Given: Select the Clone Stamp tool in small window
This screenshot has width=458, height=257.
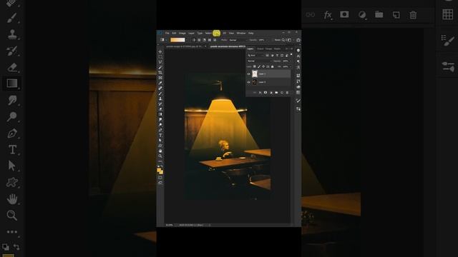Looking at the screenshot, I should coord(160,99).
